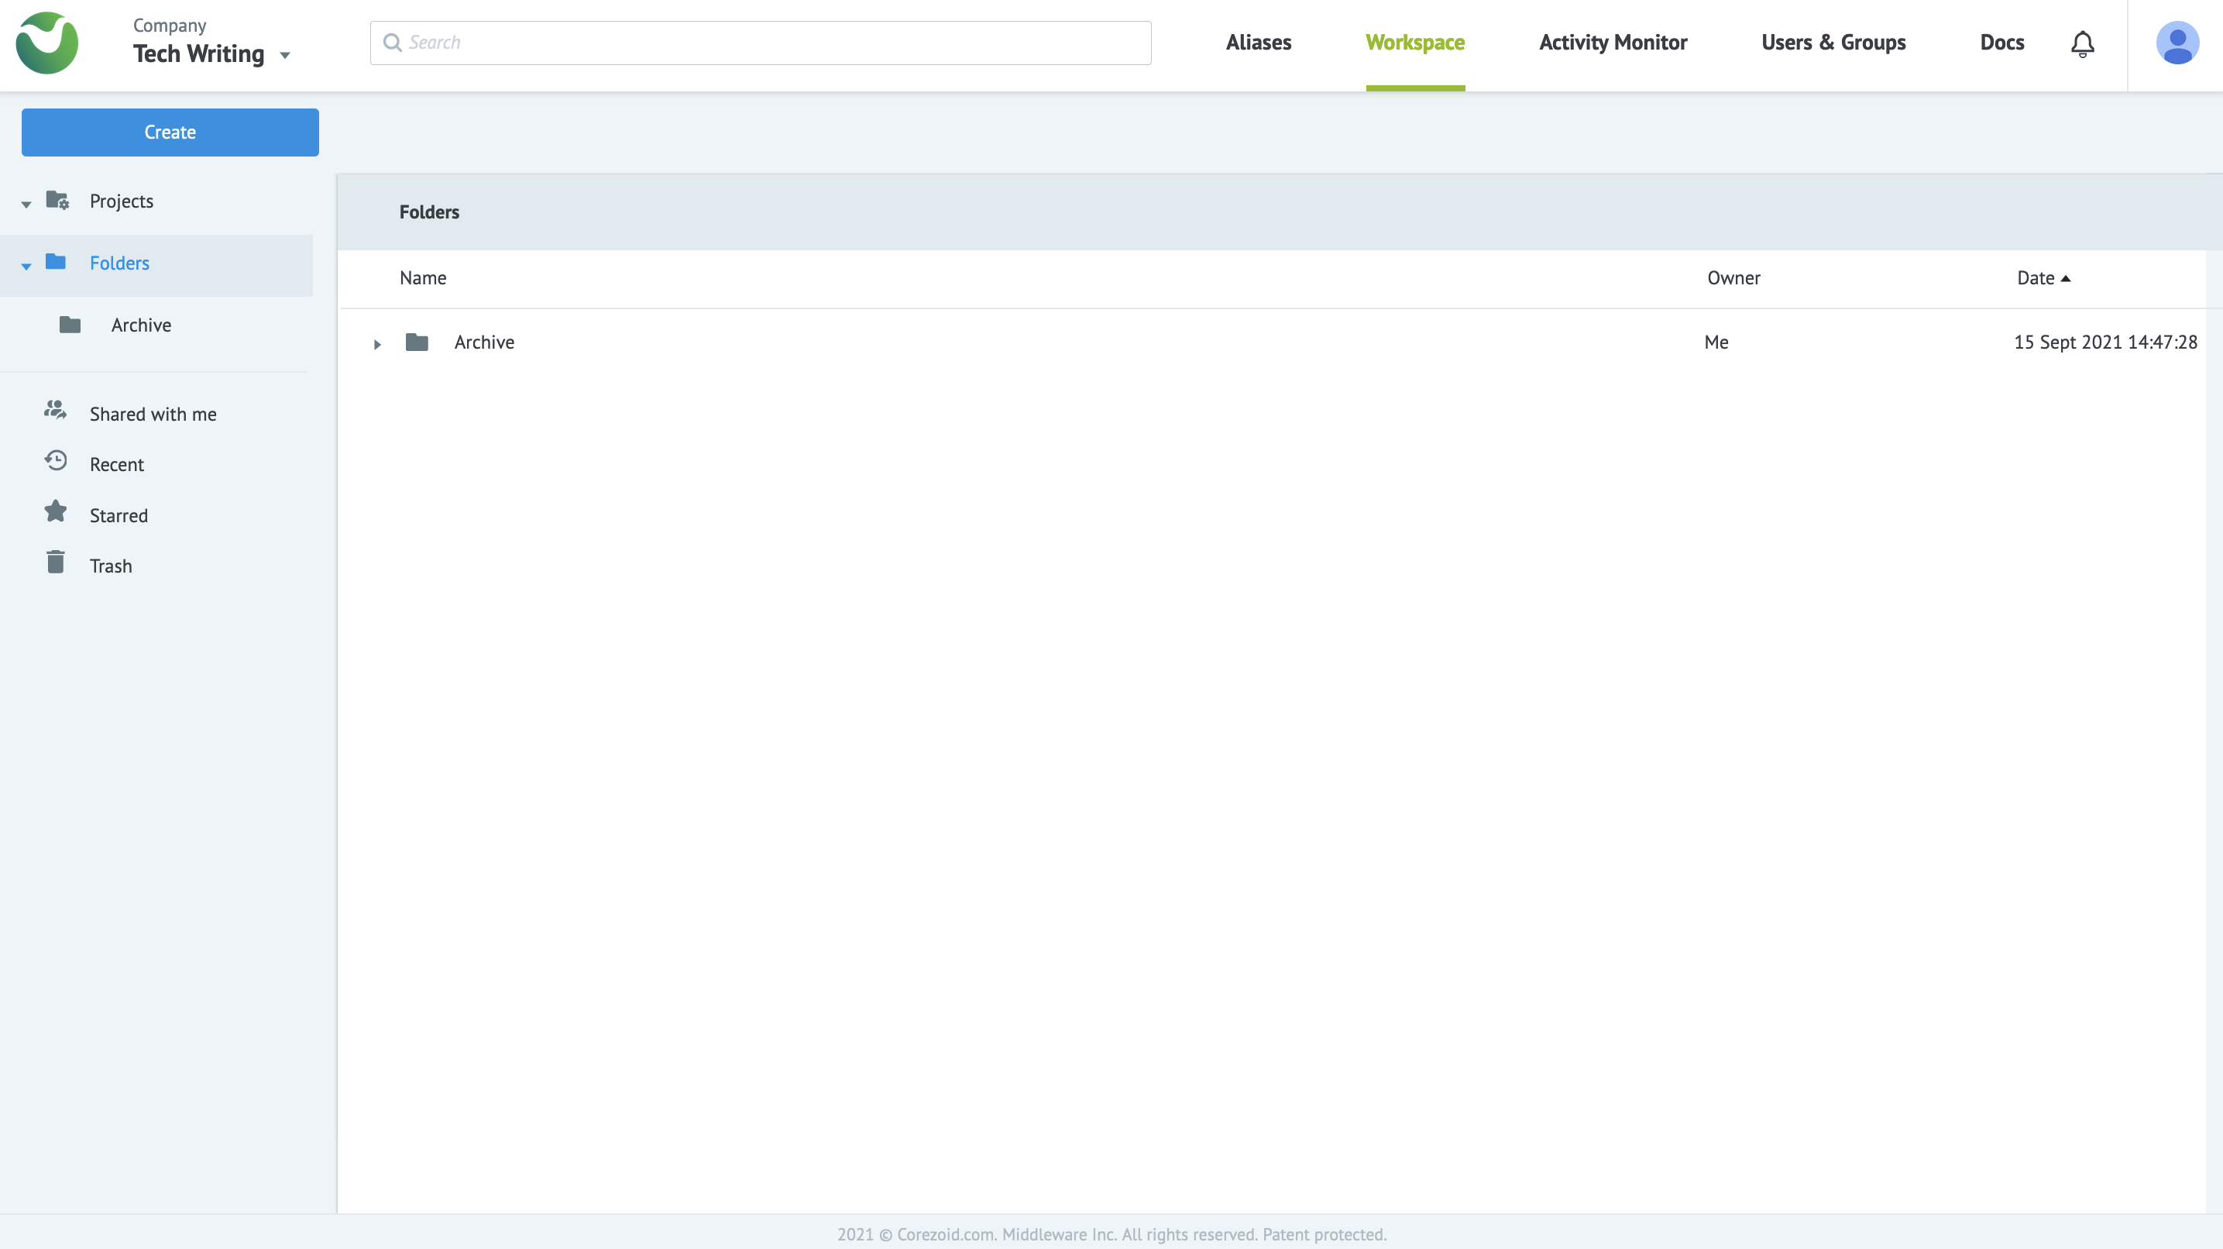Screen dimensions: 2223x1249
Task: Click the Shared with me people icon
Action: [x=55, y=411]
